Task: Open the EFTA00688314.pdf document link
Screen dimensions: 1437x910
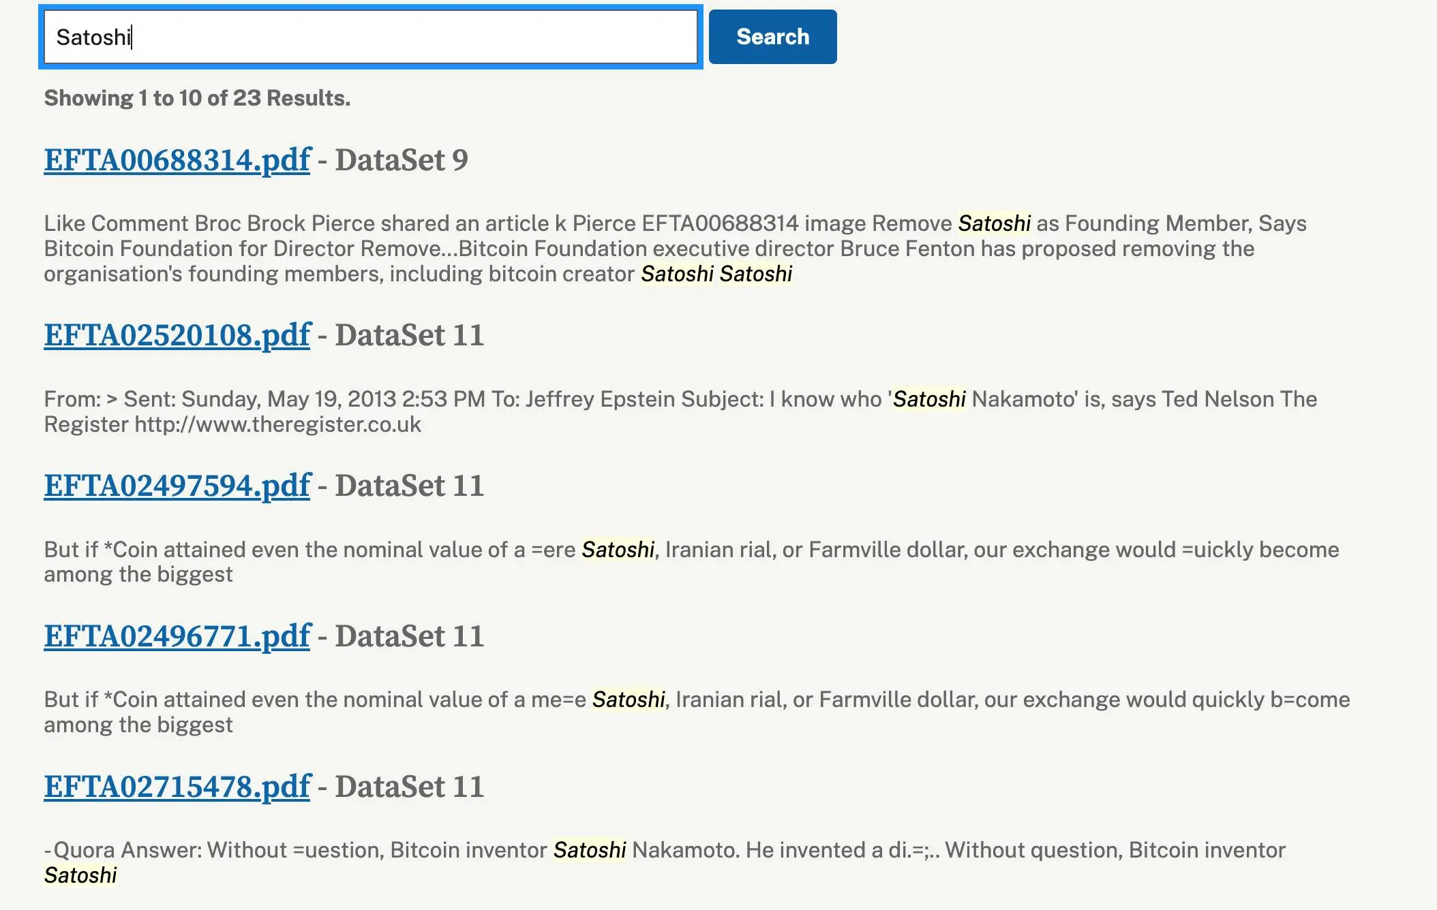Action: [x=177, y=159]
